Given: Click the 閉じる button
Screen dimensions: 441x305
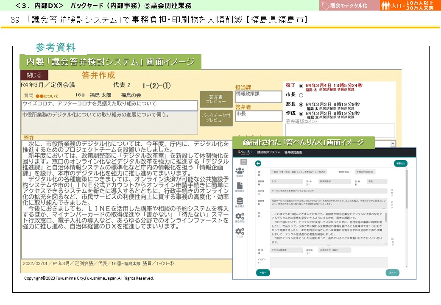Looking at the screenshot, I should [34, 75].
